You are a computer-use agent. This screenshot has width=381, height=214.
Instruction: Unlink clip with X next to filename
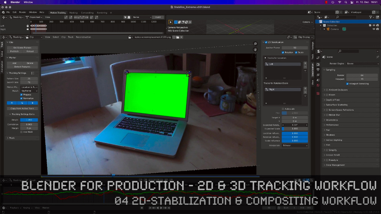click(182, 37)
